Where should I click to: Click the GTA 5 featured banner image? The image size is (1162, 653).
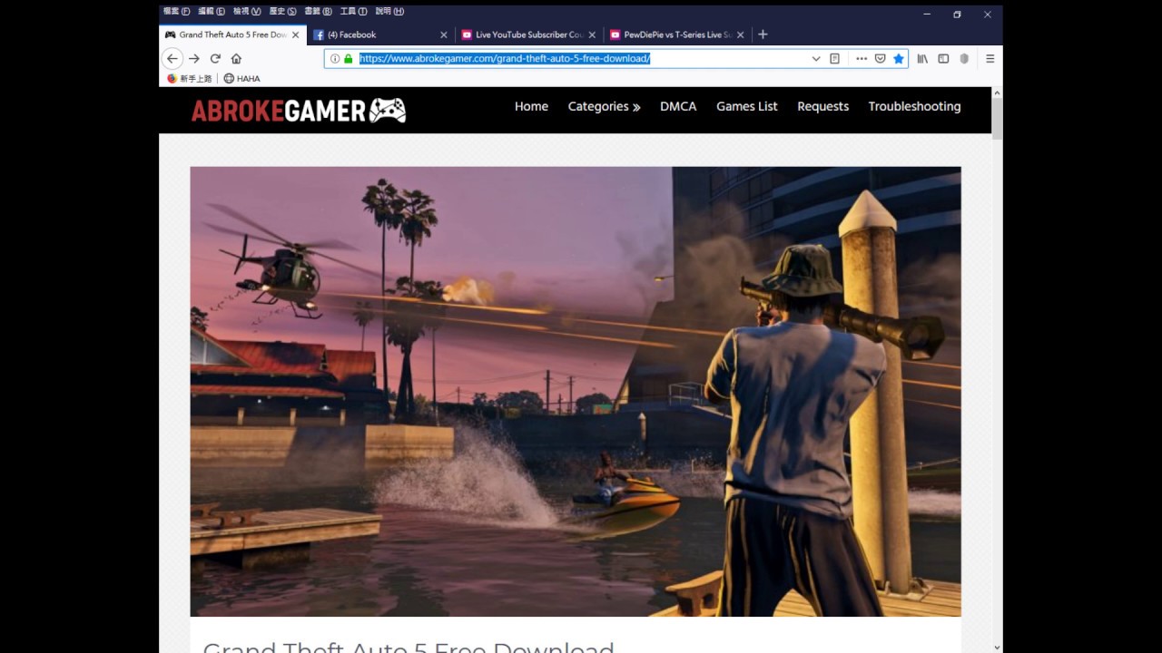point(576,391)
